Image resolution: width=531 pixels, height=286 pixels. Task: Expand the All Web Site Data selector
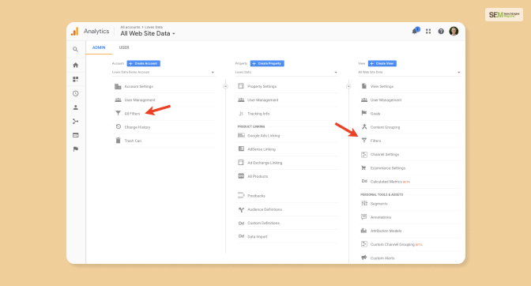click(148, 33)
